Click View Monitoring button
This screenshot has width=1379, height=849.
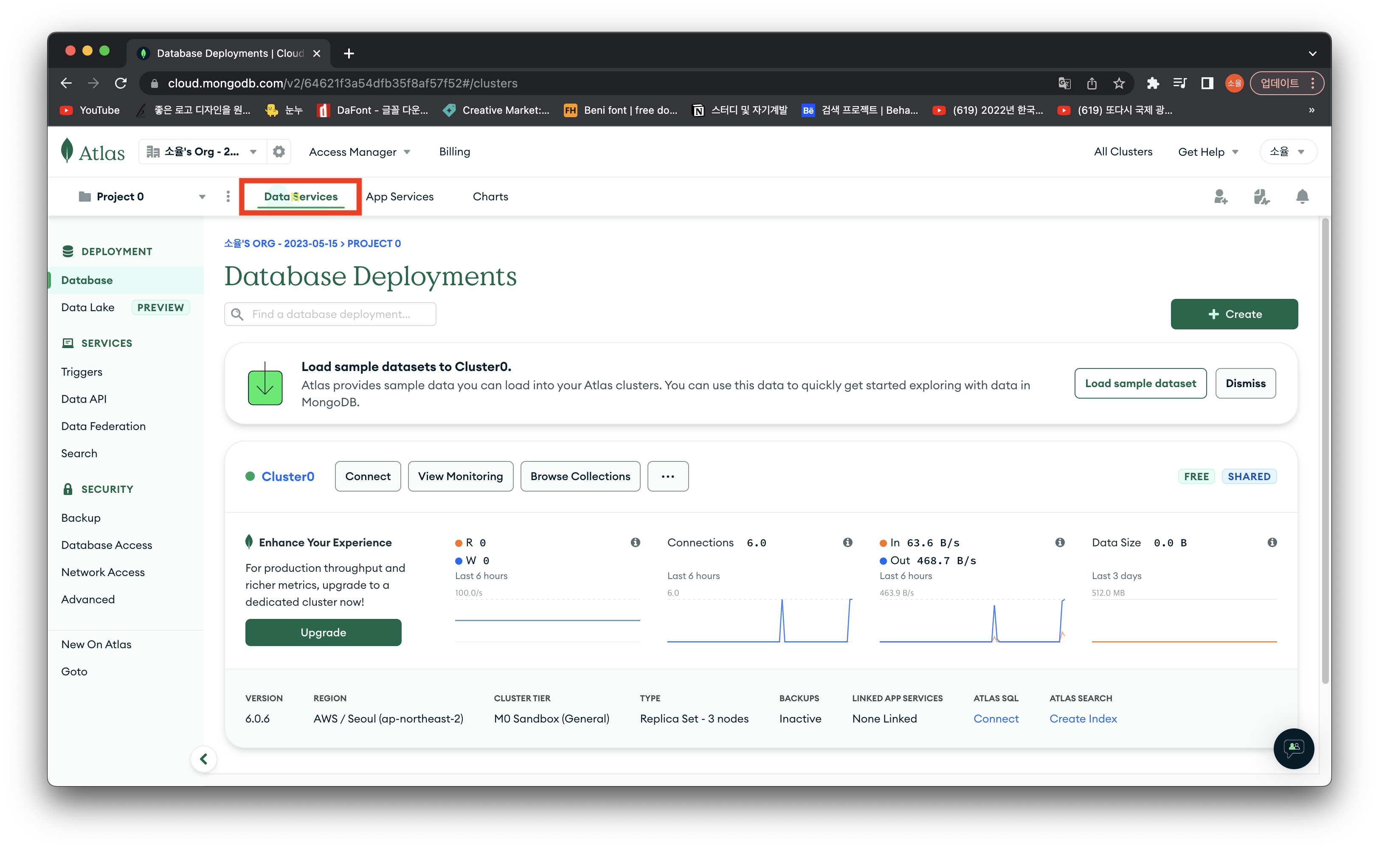[460, 476]
